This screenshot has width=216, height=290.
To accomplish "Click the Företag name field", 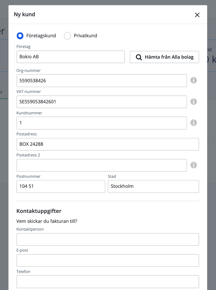I will (x=70, y=57).
